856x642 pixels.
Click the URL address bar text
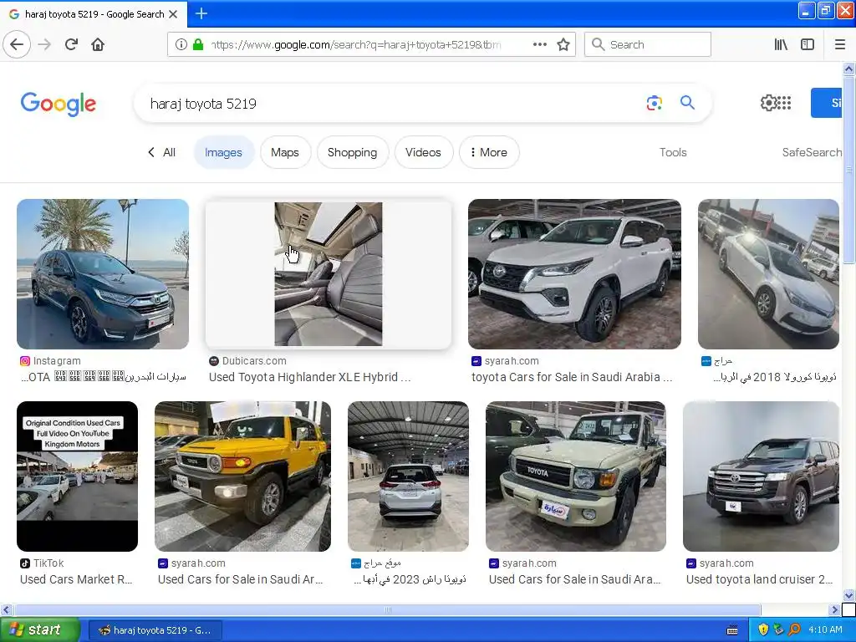(355, 45)
